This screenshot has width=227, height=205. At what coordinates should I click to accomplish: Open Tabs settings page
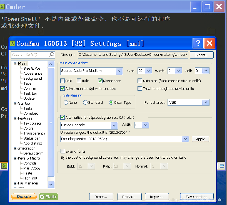click(x=27, y=83)
